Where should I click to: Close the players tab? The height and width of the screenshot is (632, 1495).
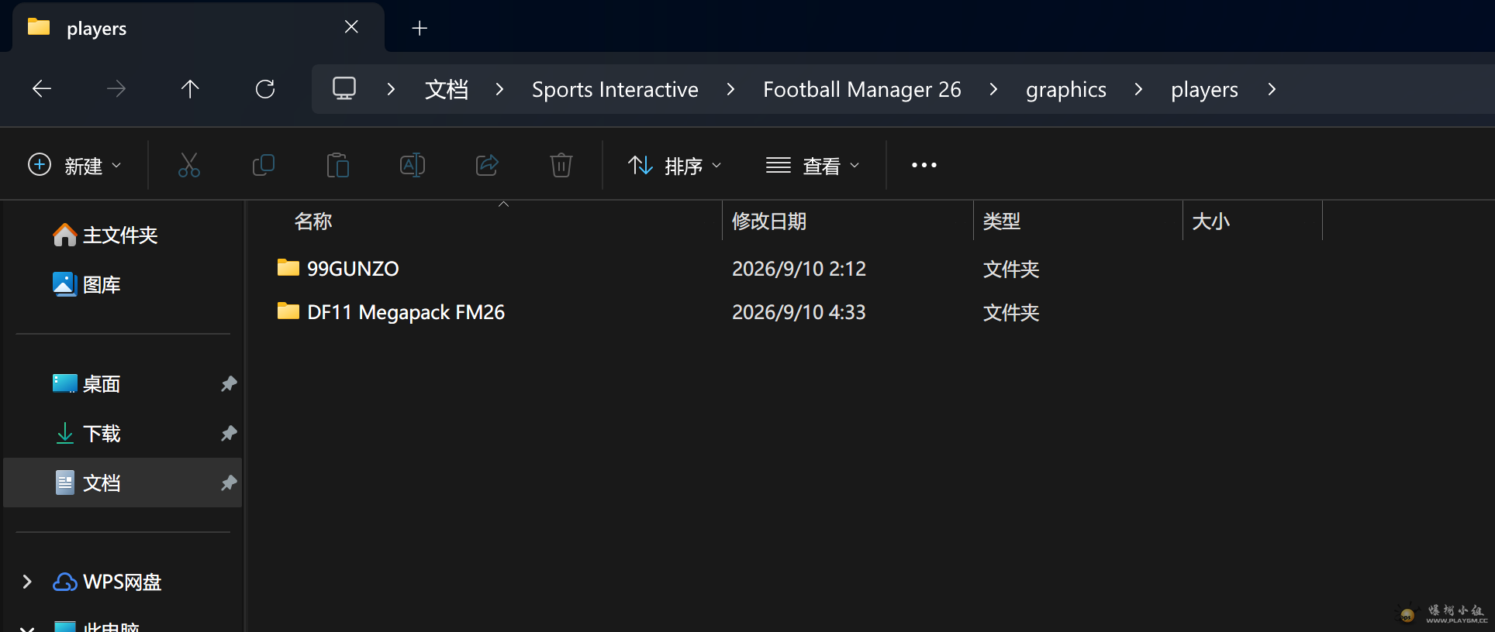click(351, 27)
